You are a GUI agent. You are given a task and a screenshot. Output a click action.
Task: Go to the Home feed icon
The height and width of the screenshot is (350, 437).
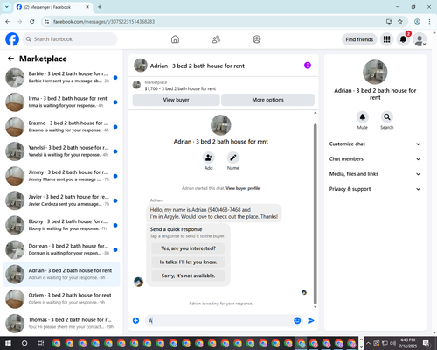175,39
